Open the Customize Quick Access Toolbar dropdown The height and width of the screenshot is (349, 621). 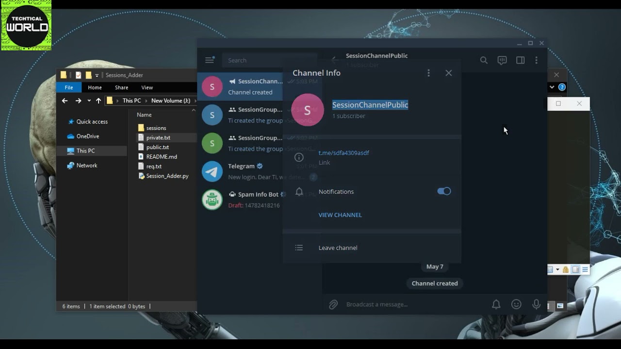coord(97,75)
